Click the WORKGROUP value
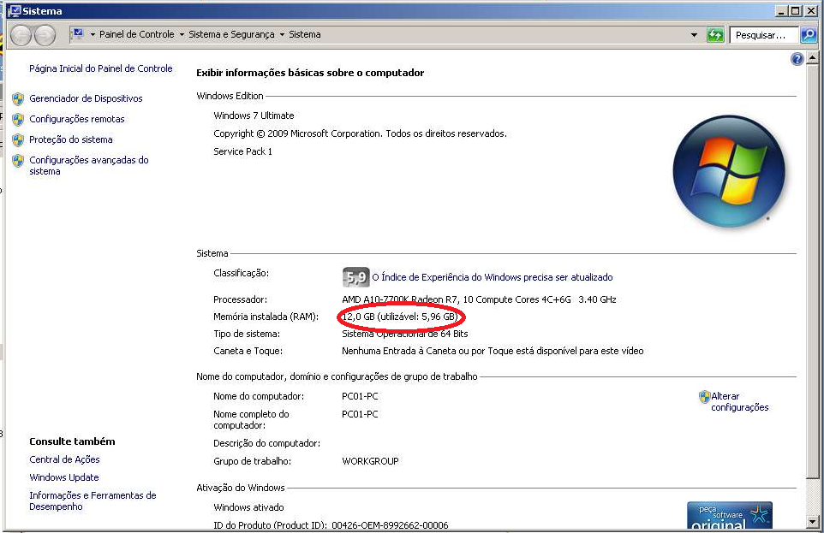The height and width of the screenshot is (533, 824). 370,461
